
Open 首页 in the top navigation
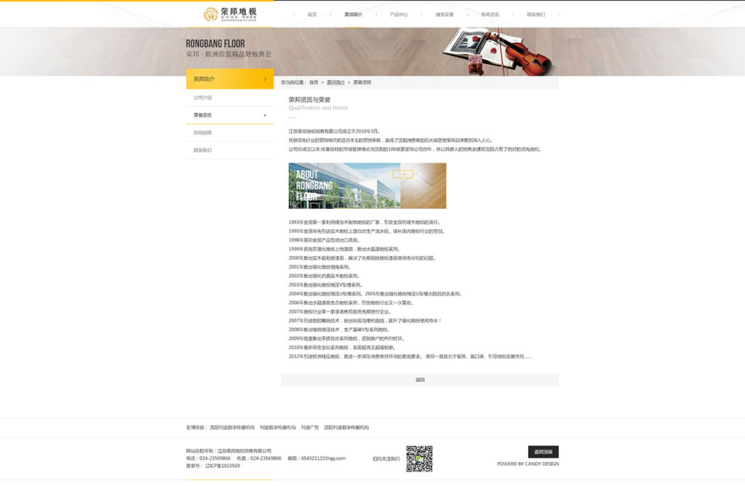[x=312, y=15]
